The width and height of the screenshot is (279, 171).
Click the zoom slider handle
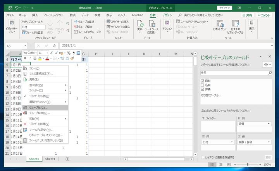248,164
